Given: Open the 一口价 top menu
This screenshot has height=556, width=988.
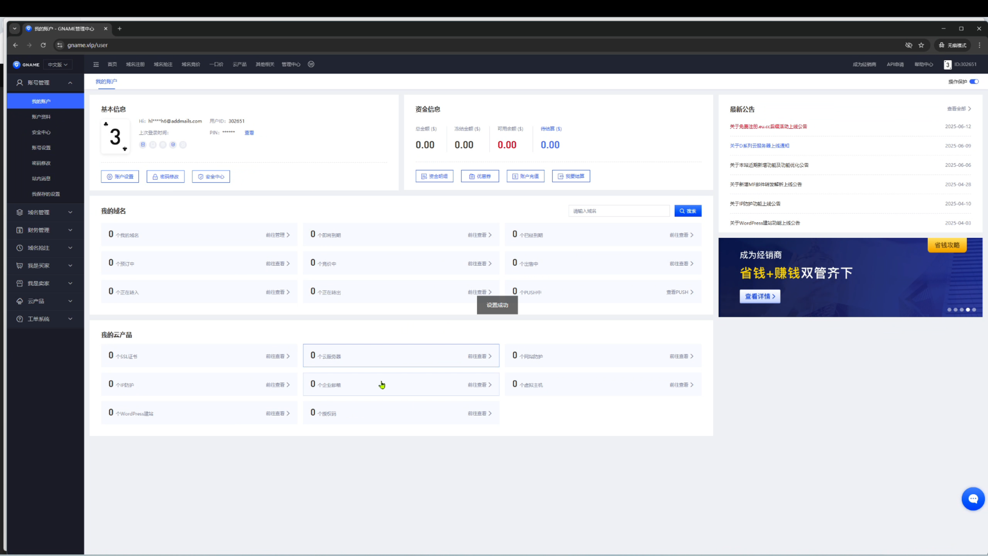Looking at the screenshot, I should click(x=216, y=64).
